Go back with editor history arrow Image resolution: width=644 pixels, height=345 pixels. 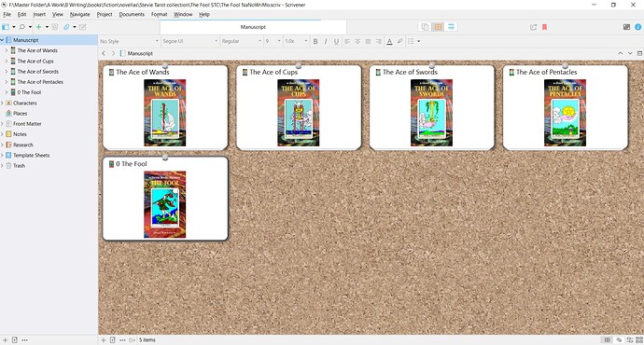pos(104,53)
